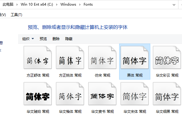
Task: Expand the chevron after Windows breadcrumb
Action: pyautogui.click(x=80, y=4)
